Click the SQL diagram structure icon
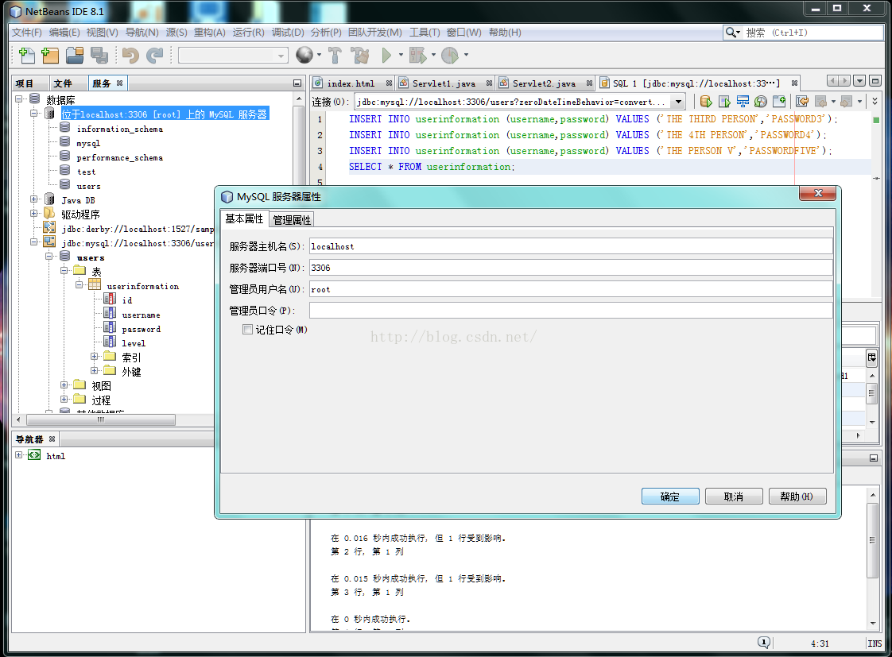Image resolution: width=892 pixels, height=657 pixels. point(743,102)
